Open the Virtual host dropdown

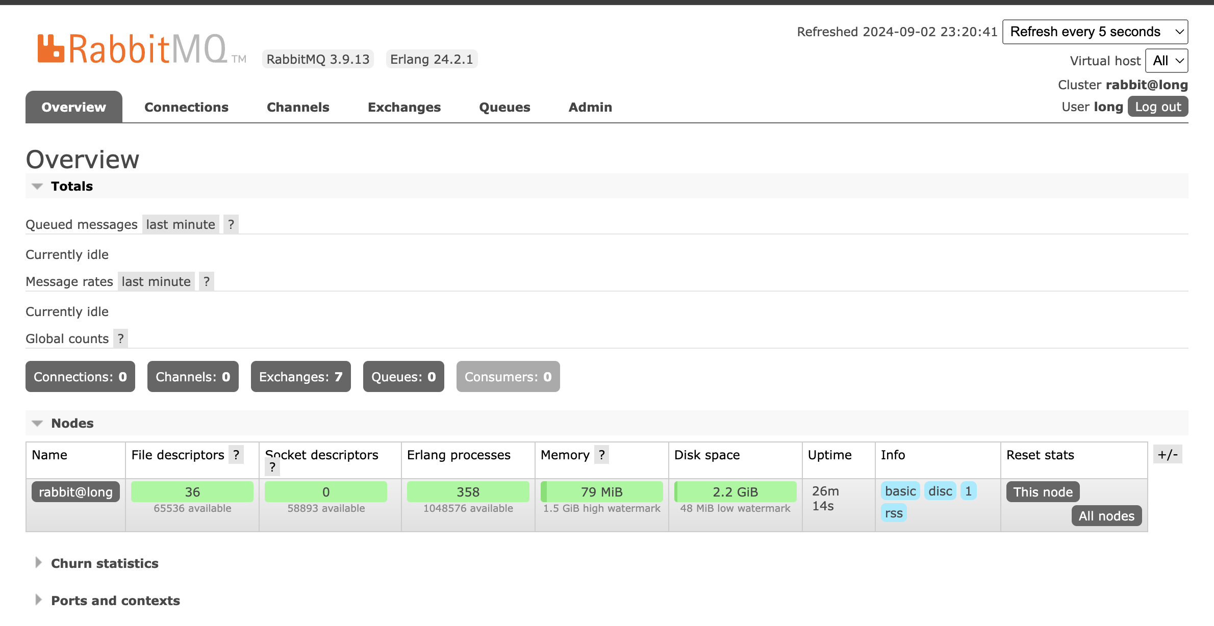coord(1167,61)
